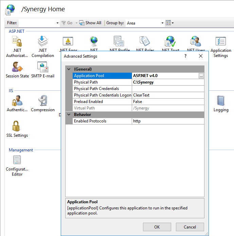The image size is (234, 236).
Task: Collapse the Behavior property category
Action: (69, 115)
